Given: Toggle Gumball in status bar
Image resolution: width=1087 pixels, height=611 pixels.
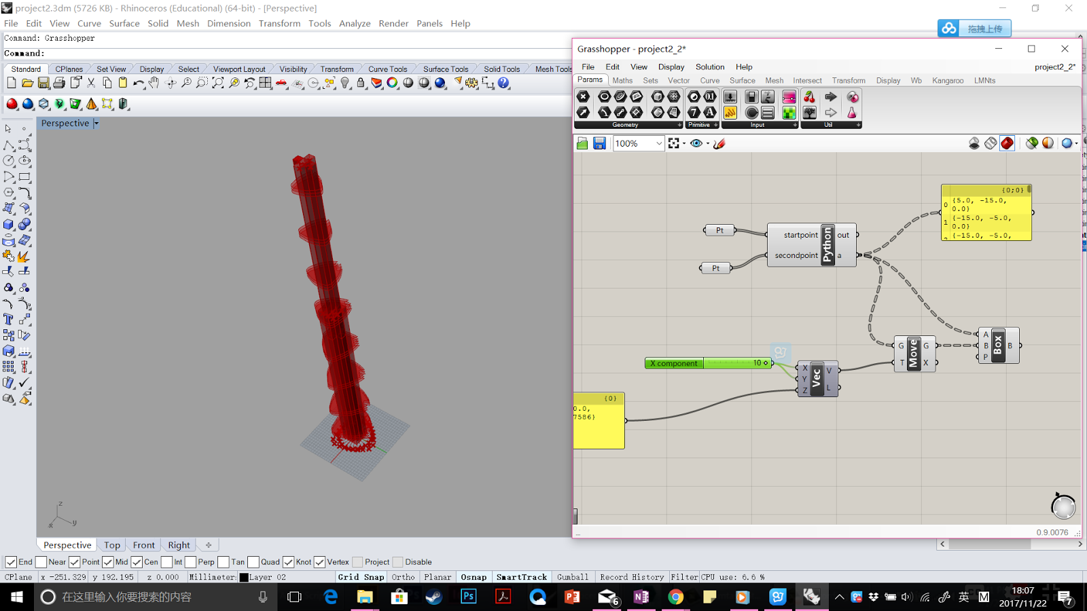Looking at the screenshot, I should (573, 577).
